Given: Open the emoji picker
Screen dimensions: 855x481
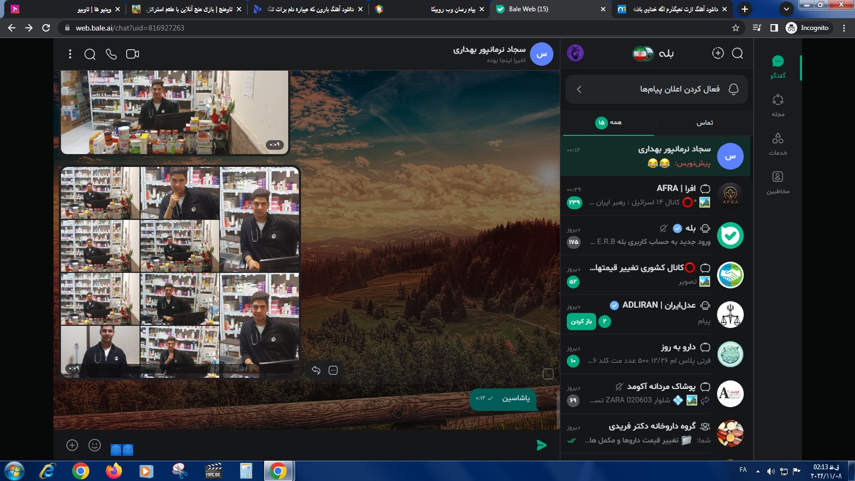Looking at the screenshot, I should [x=95, y=445].
